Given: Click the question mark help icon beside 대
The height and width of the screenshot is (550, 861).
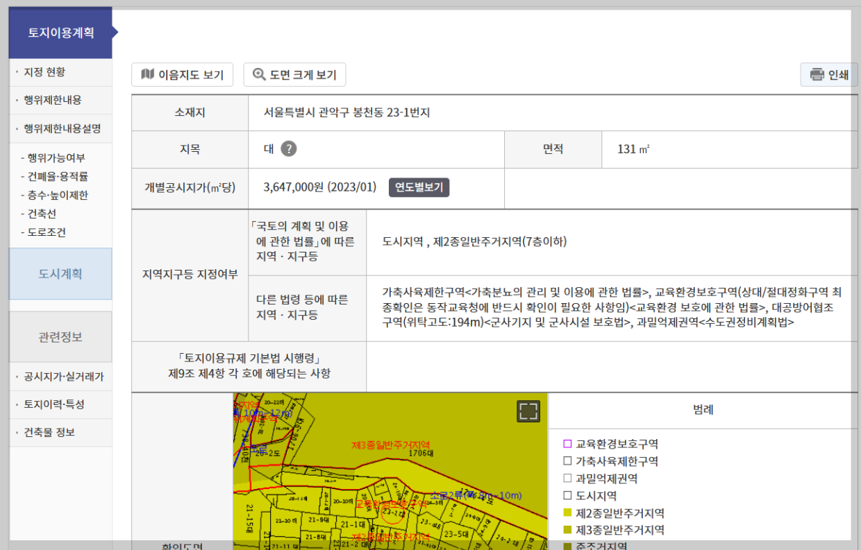Looking at the screenshot, I should click(289, 149).
